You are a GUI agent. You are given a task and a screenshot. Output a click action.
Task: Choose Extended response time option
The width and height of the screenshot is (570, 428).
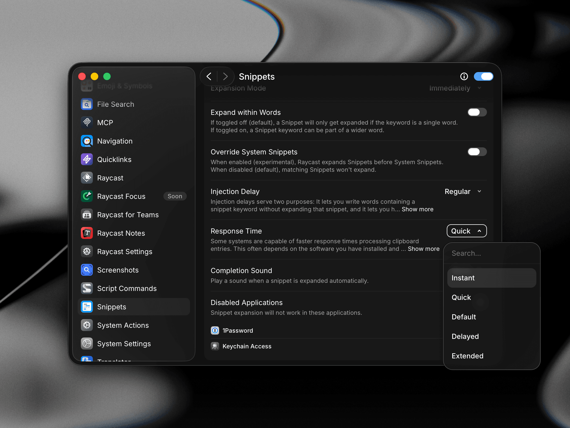tap(492, 356)
